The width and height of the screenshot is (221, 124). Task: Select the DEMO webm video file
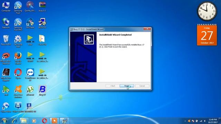[30, 57]
